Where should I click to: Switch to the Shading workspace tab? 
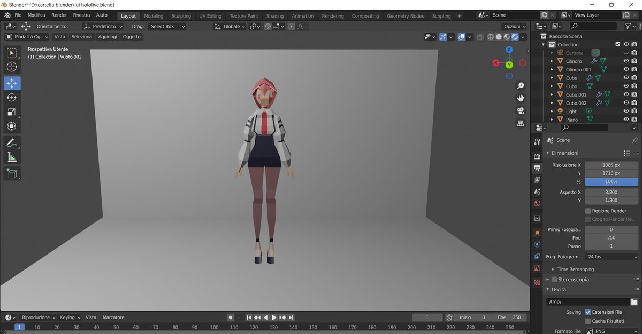coord(275,16)
